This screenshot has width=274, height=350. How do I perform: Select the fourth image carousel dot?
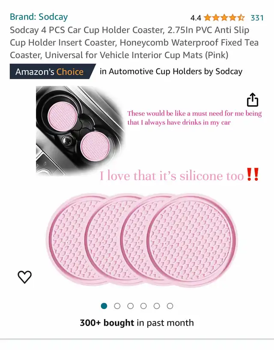[143, 306]
